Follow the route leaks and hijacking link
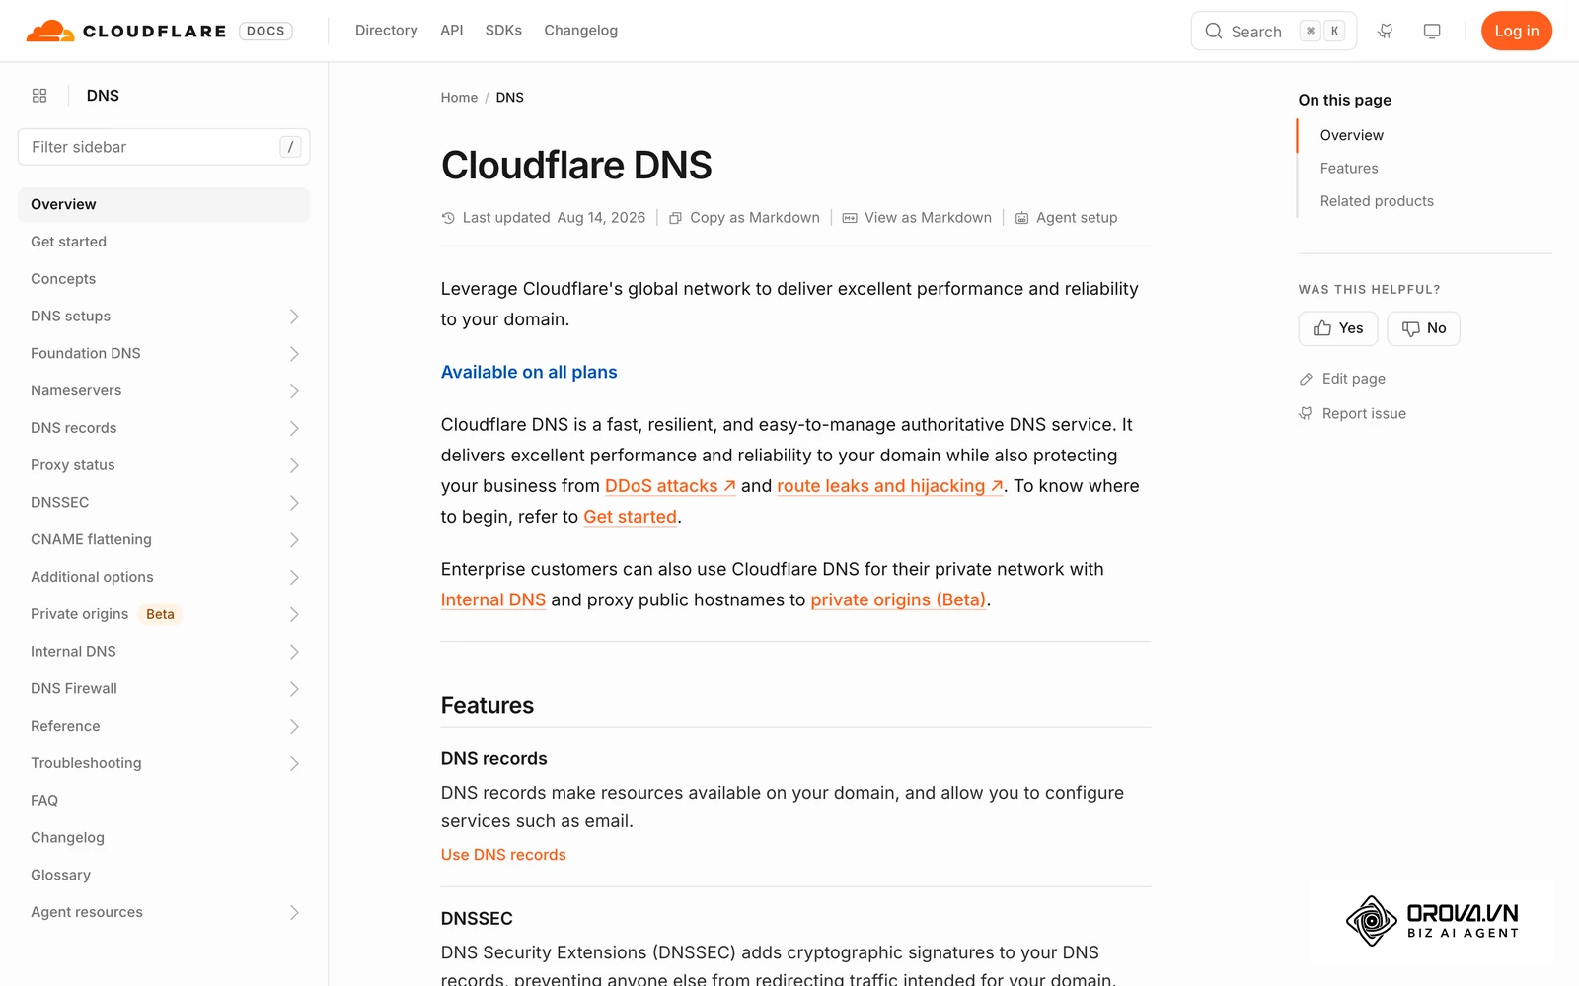Image resolution: width=1579 pixels, height=986 pixels. pyautogui.click(x=890, y=486)
